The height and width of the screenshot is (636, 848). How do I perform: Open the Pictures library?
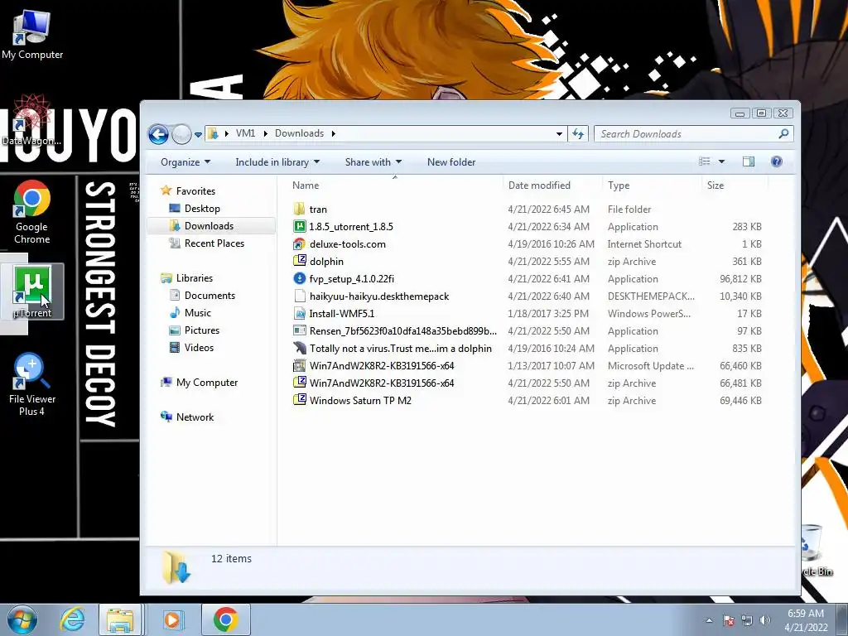202,330
